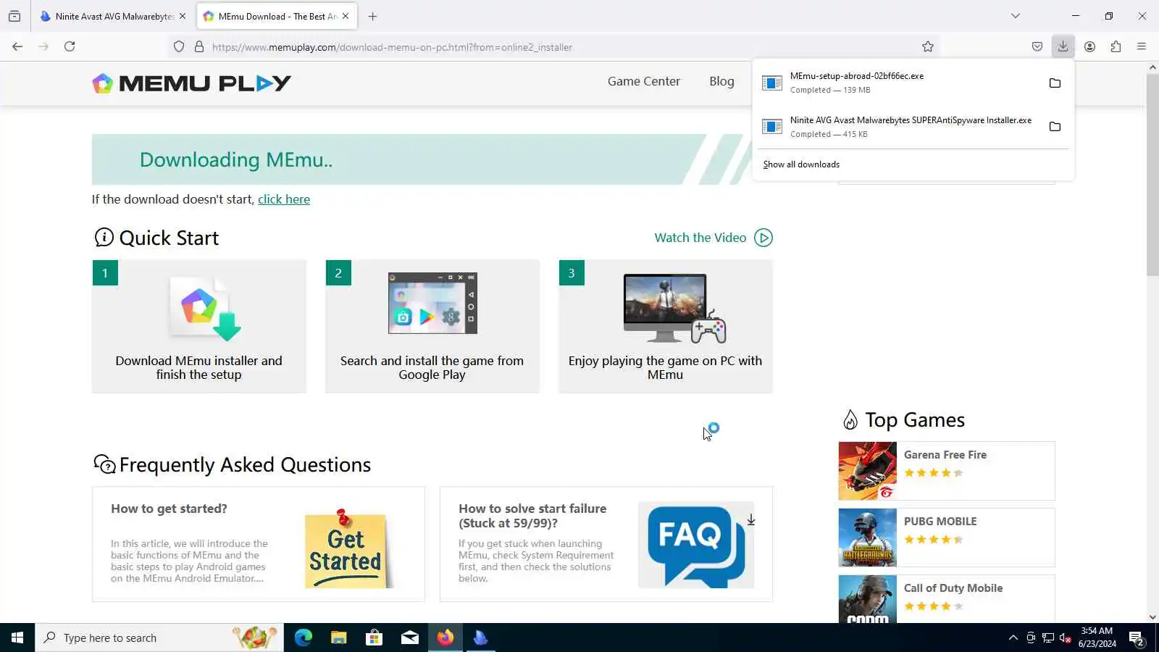Click the Garena Free Fire game title
The height and width of the screenshot is (652, 1159).
pyautogui.click(x=945, y=455)
